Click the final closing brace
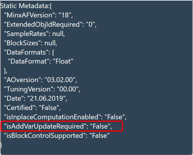The width and height of the screenshot is (193, 155). pyautogui.click(x=1, y=145)
